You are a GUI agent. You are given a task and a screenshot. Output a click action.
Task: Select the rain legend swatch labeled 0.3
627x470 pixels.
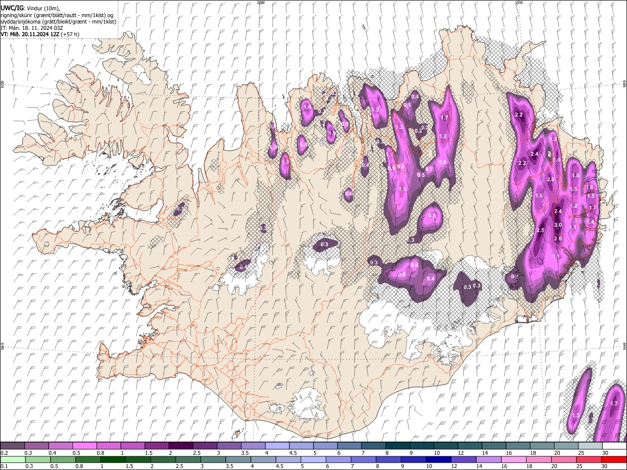point(38,459)
